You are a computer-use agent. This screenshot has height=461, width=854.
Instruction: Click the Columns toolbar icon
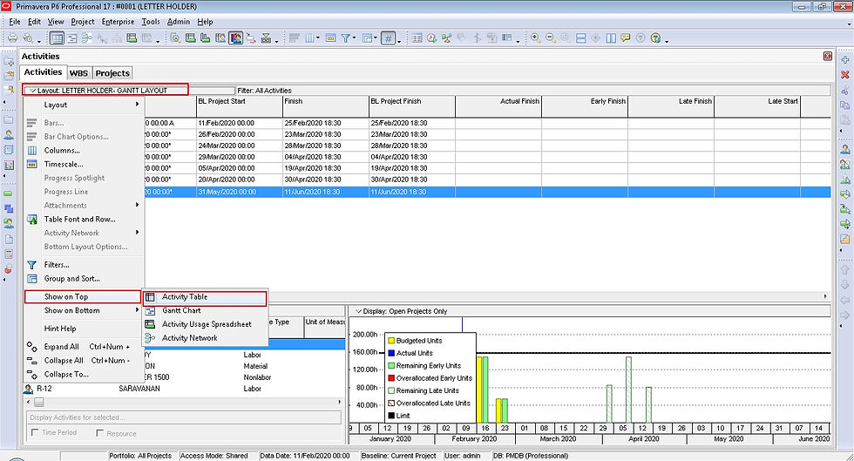point(309,38)
